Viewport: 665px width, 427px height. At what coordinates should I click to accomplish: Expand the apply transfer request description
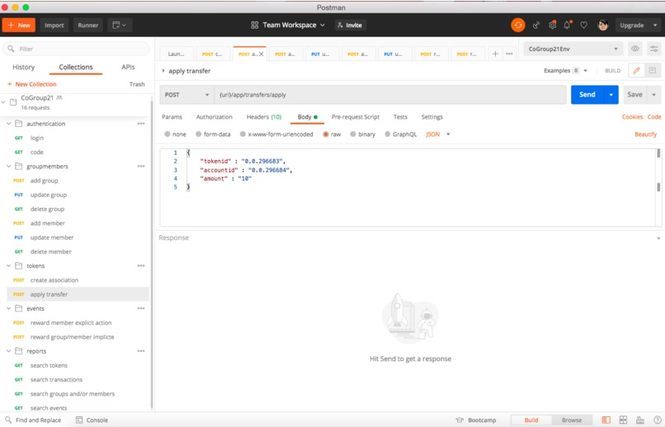click(163, 71)
